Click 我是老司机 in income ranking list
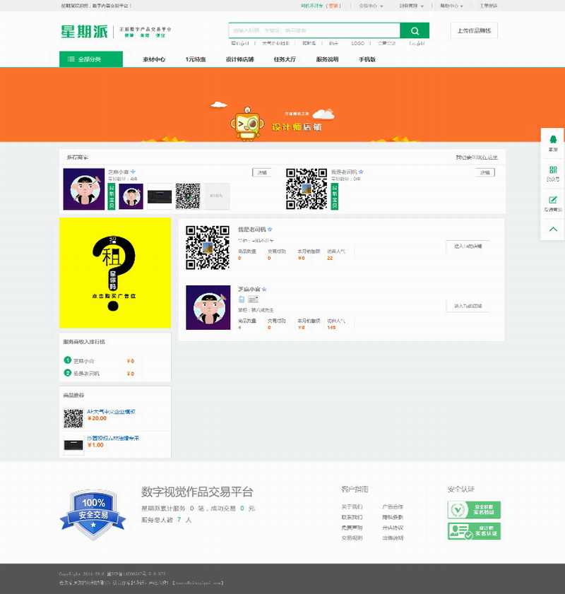The height and width of the screenshot is (594, 565). tap(86, 374)
